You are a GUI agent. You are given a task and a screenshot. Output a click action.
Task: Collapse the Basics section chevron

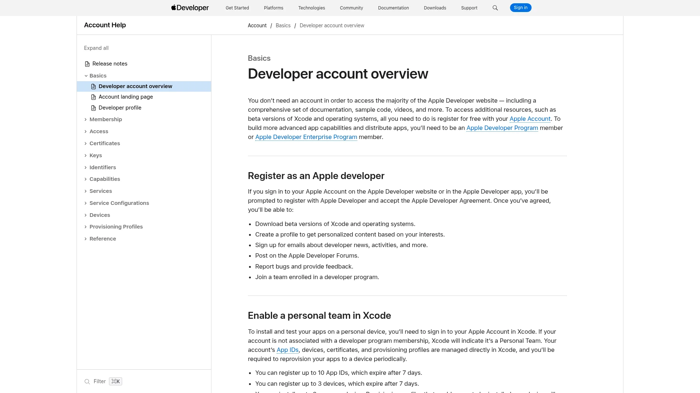pyautogui.click(x=86, y=76)
